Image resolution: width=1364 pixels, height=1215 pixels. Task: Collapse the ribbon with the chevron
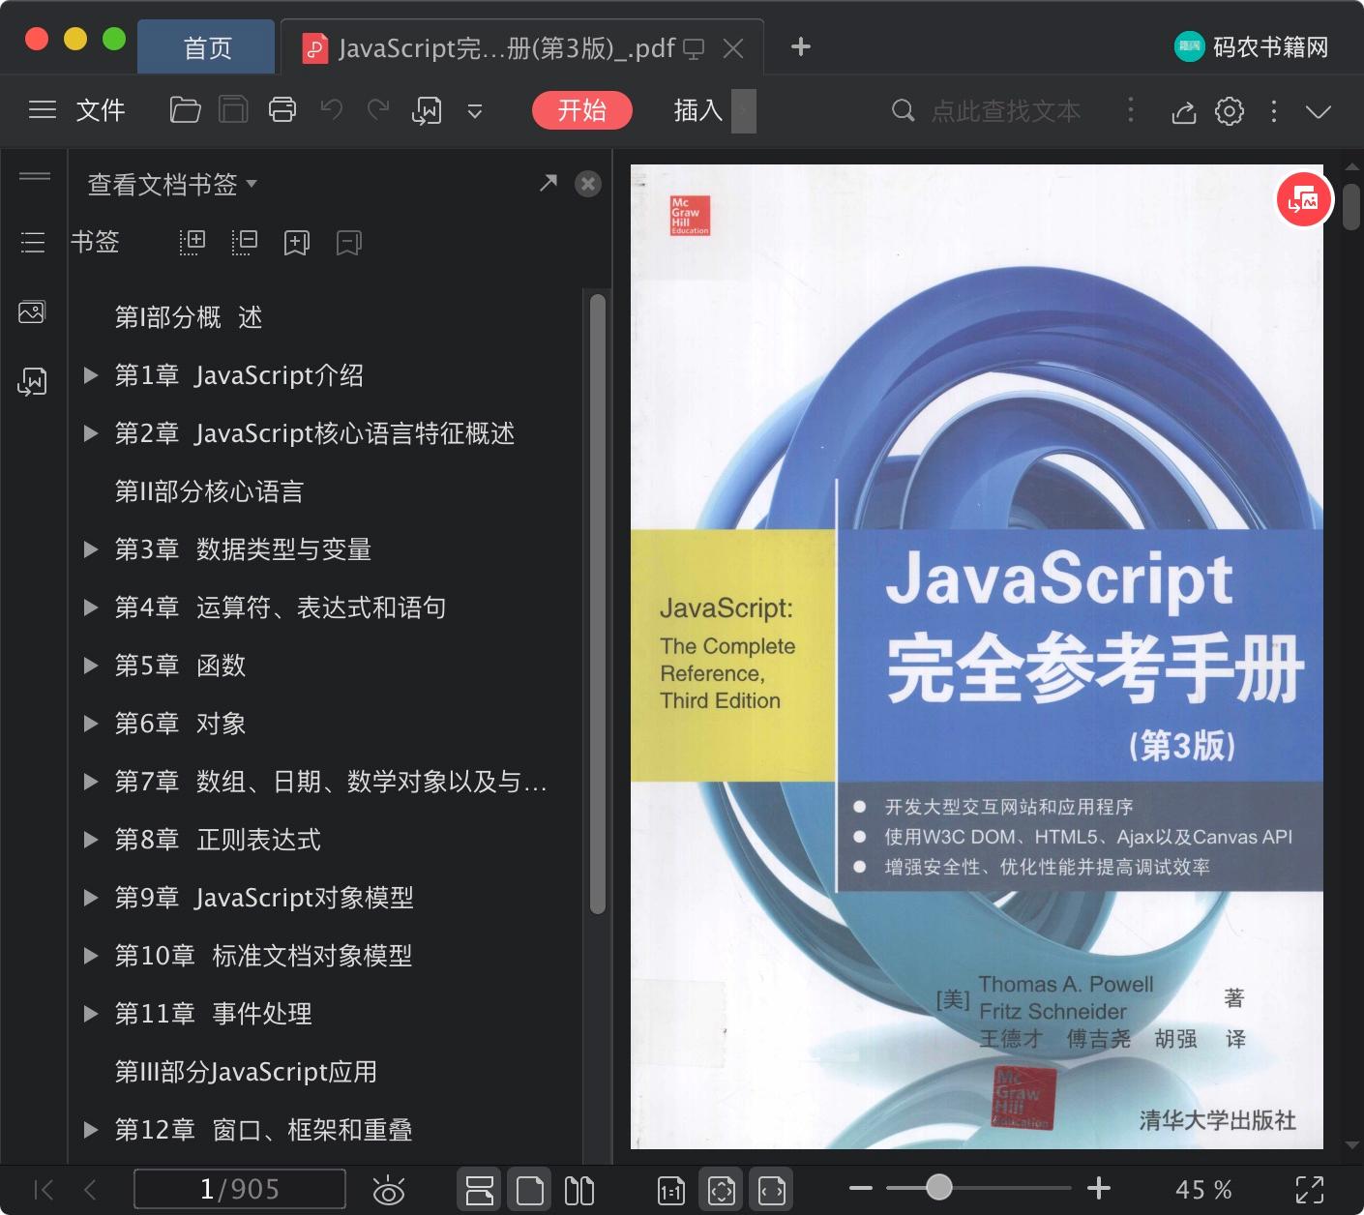(1319, 111)
